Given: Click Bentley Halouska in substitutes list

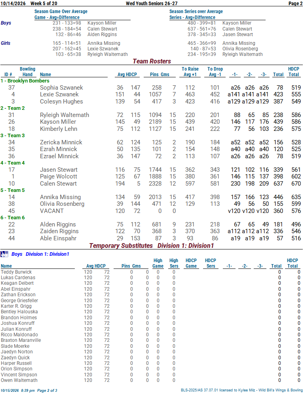Looking at the screenshot, I should [19, 312].
